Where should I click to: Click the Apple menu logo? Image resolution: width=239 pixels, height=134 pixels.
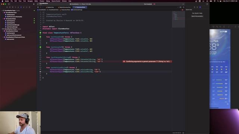(2, 1)
